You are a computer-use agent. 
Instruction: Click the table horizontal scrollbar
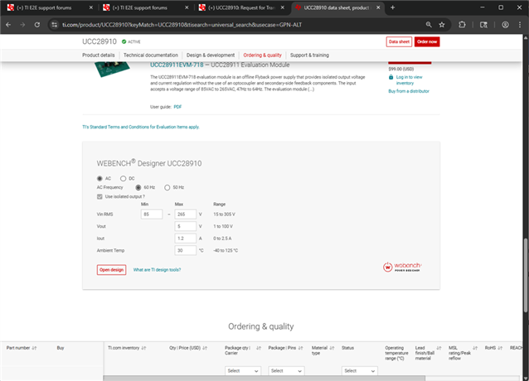click(x=264, y=379)
